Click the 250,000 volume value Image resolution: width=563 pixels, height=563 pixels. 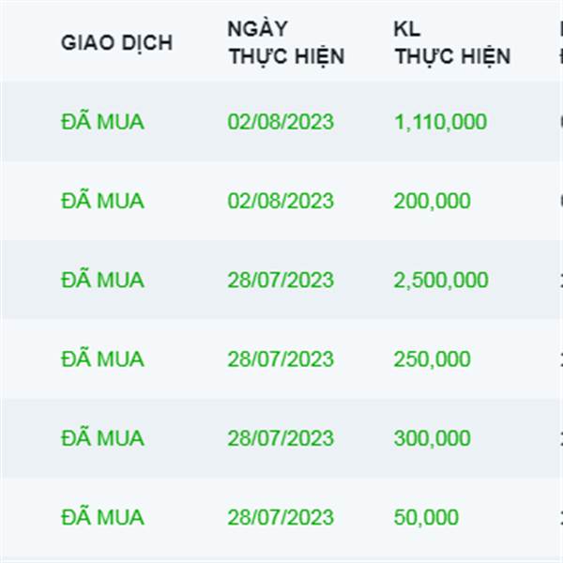[433, 359]
